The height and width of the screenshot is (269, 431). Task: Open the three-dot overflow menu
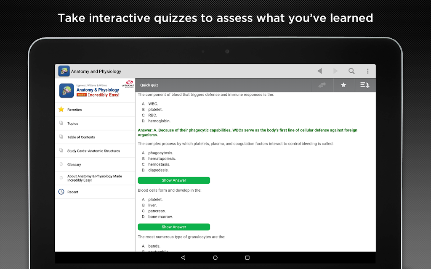pyautogui.click(x=367, y=71)
